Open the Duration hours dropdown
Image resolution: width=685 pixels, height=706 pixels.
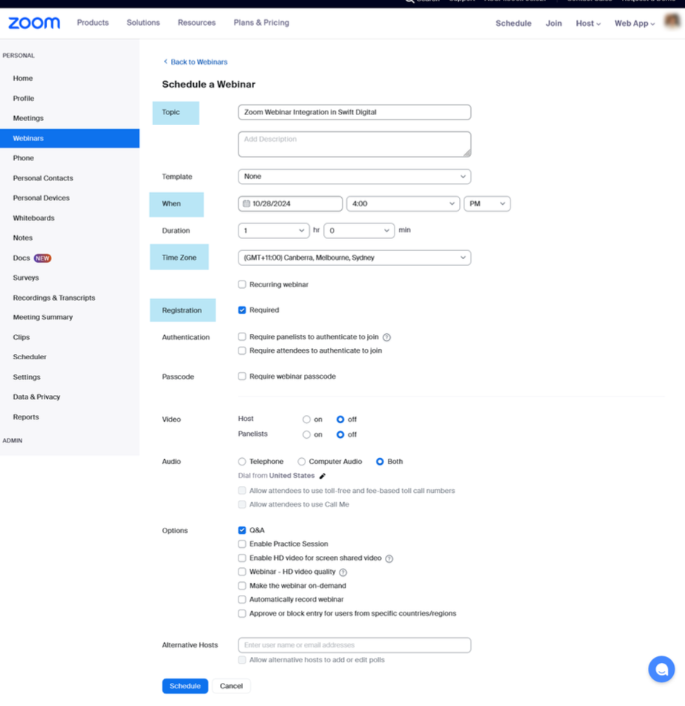click(x=273, y=231)
